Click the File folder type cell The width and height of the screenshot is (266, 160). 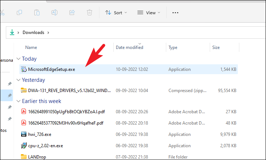[178, 157]
